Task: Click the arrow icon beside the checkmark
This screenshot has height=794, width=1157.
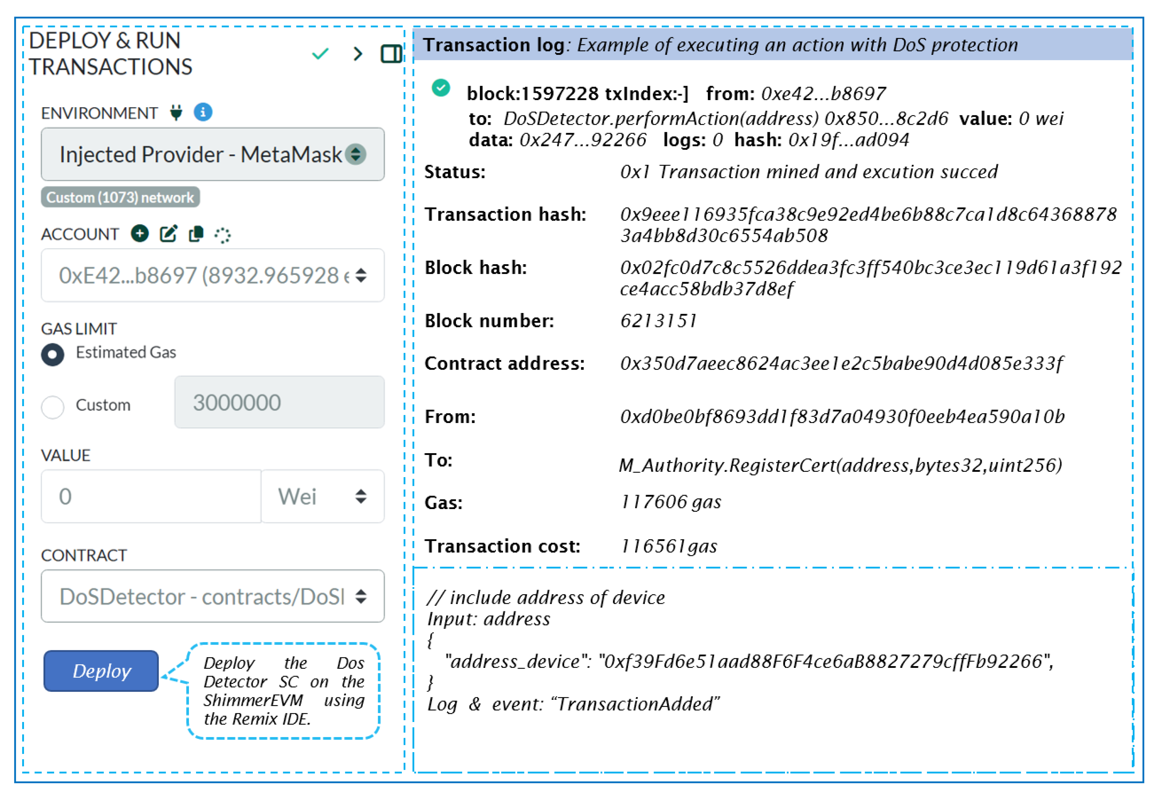Action: click(x=357, y=54)
